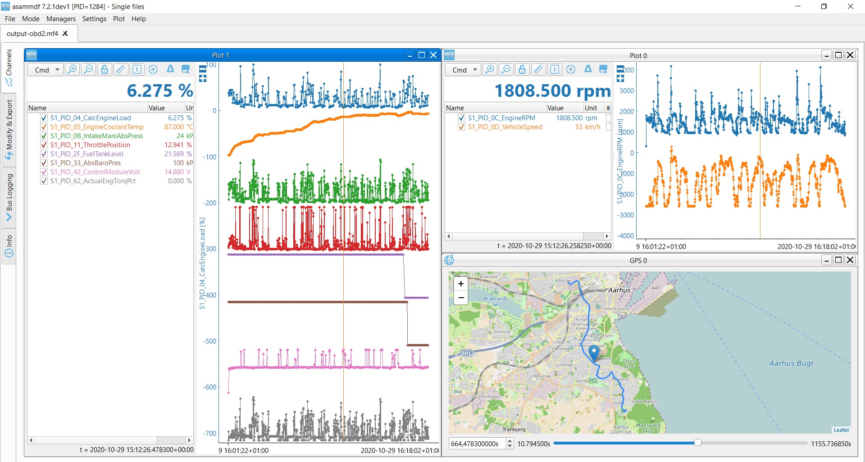Click zoom out icon in Plot 0 toolbar
Image resolution: width=865 pixels, height=462 pixels.
pos(506,69)
